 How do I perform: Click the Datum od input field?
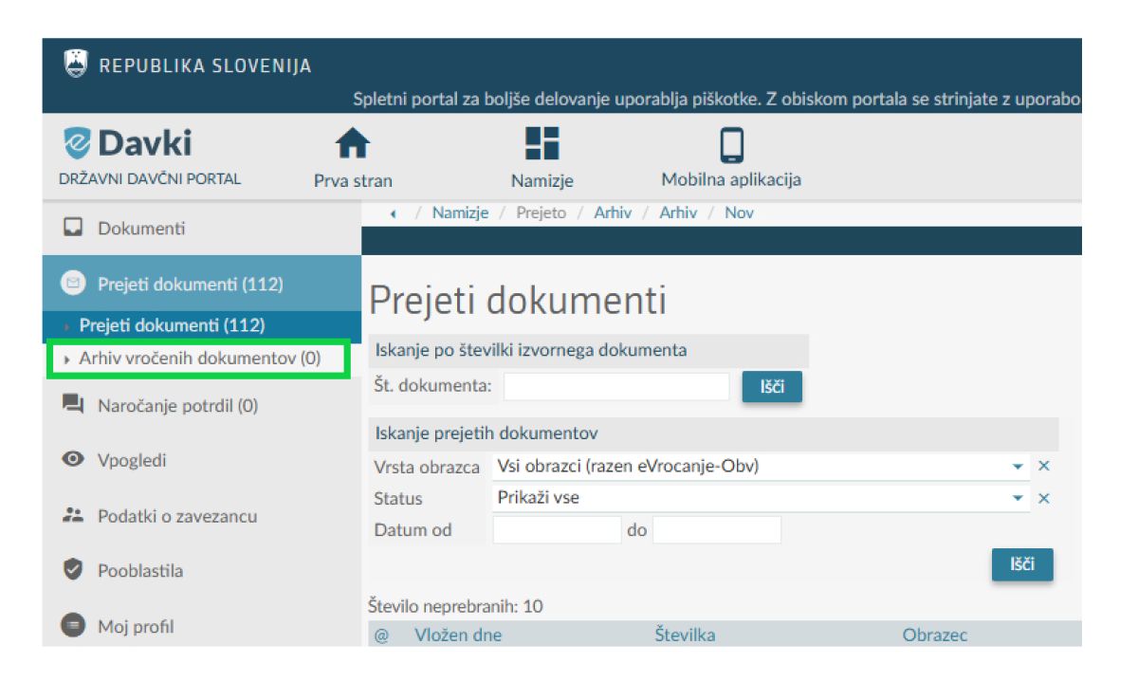tap(557, 530)
